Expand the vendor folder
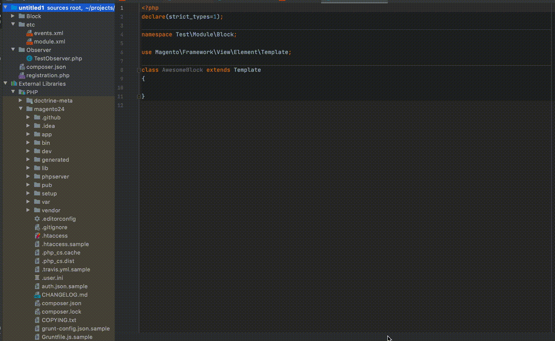 coord(28,210)
